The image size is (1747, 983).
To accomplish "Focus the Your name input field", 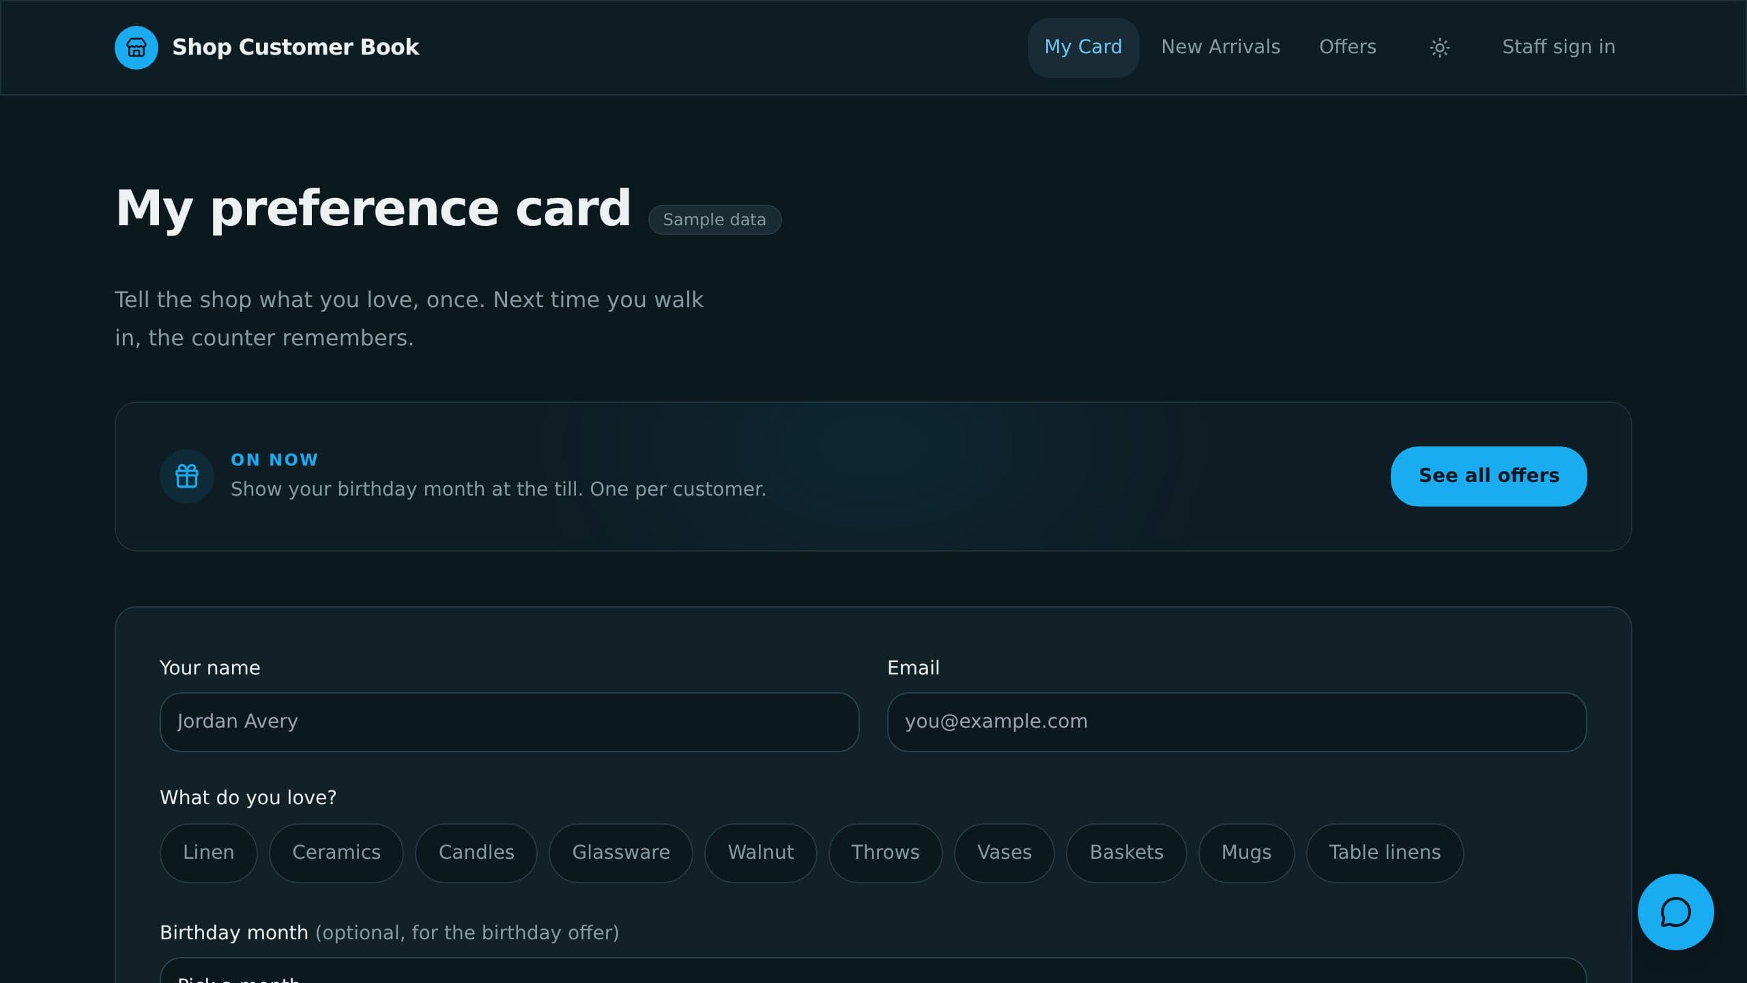I will point(509,722).
